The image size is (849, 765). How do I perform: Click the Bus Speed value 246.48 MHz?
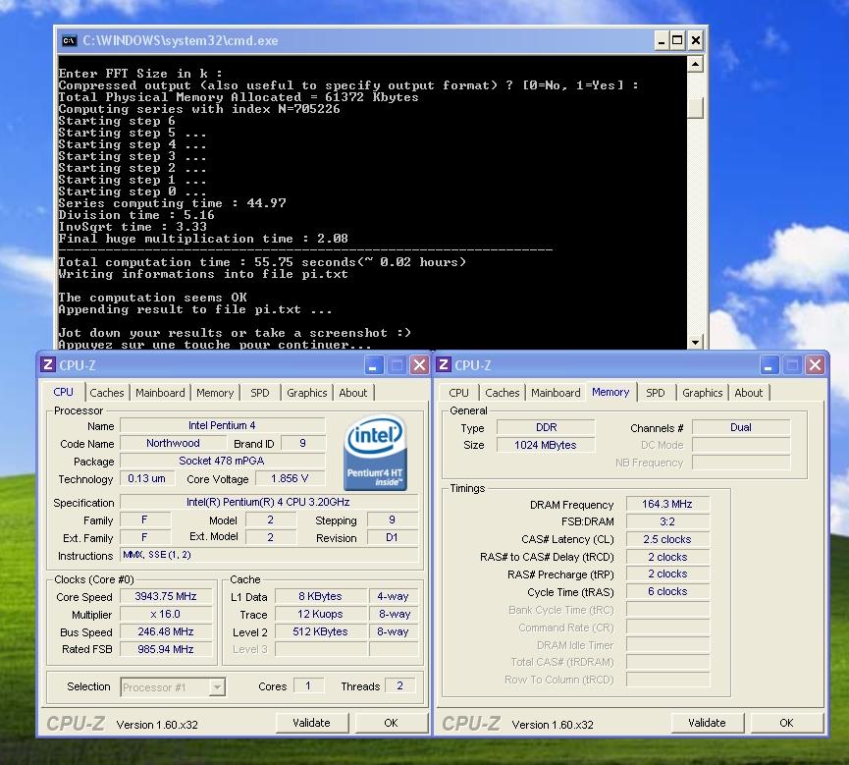(166, 631)
